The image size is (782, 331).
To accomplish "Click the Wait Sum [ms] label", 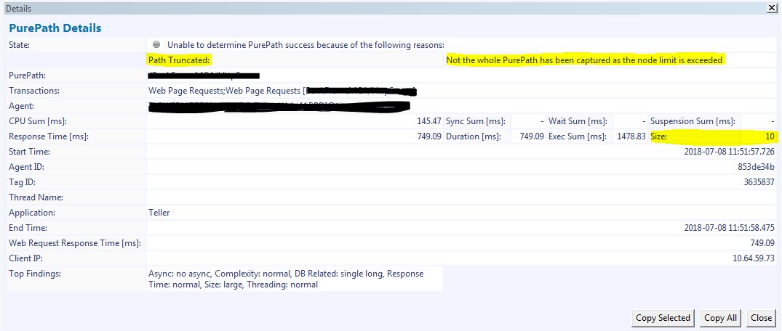I will [578, 121].
